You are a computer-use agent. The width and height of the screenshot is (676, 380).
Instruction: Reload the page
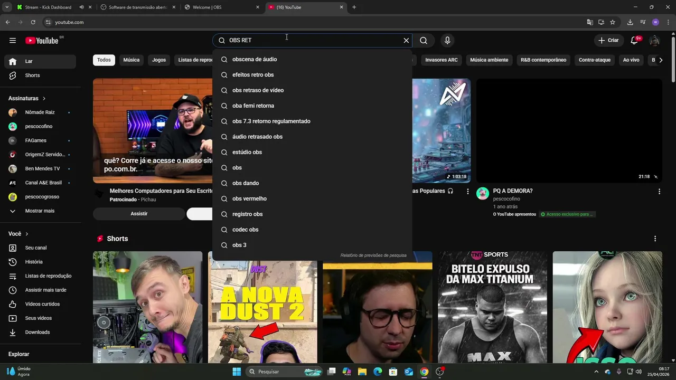tap(33, 22)
